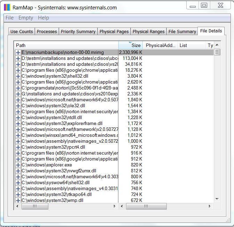Expand the nativeimages_v4.0.3031 entry

(x=18, y=189)
